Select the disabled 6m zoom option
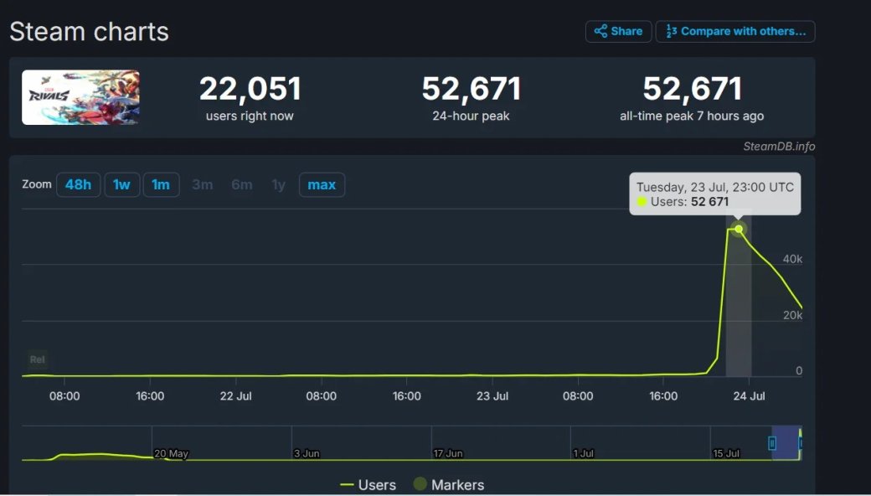This screenshot has height=496, width=871. [x=242, y=185]
